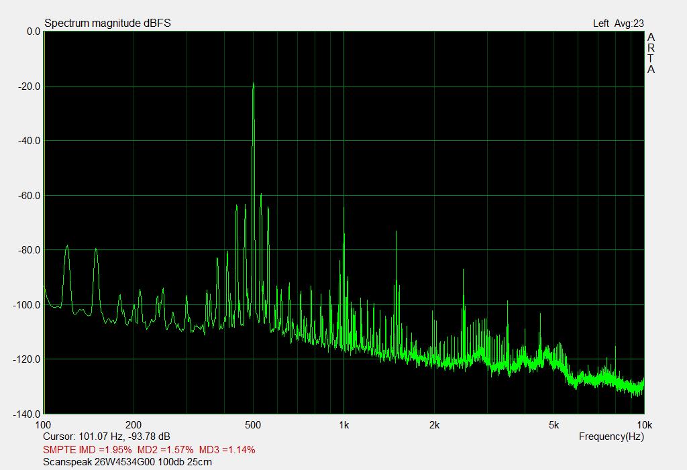Click the "-80.0" magnitude axis label
The width and height of the screenshot is (687, 470).
[28, 250]
